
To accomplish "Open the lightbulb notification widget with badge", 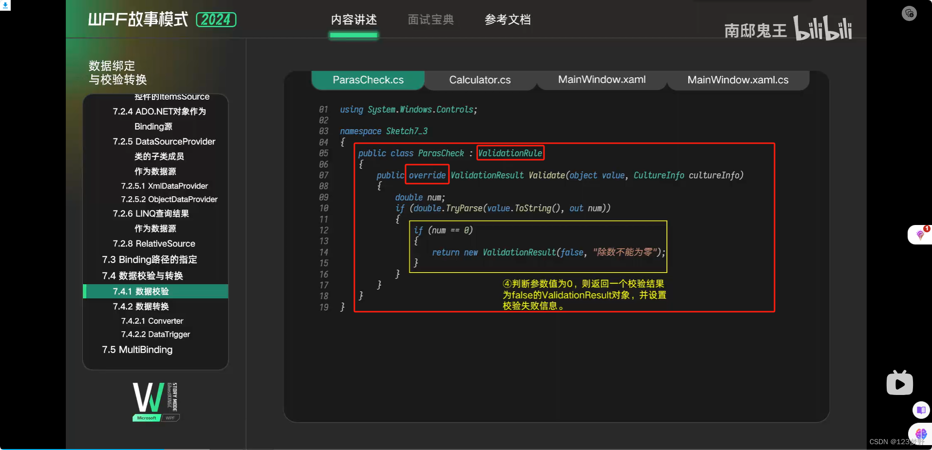I will 920,235.
